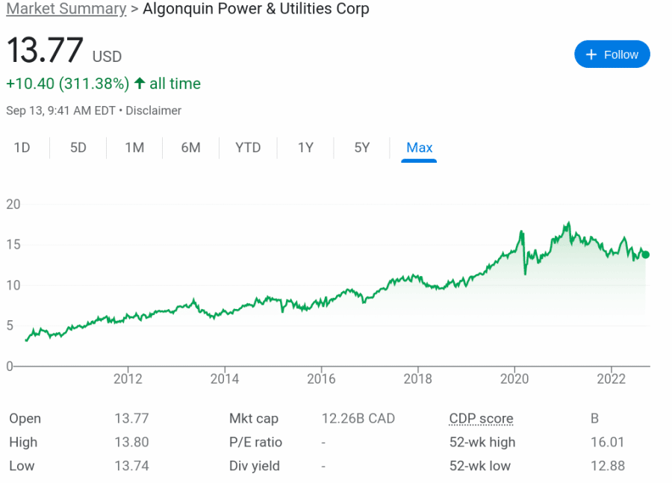
Task: Open the 5Y chart view
Action: (362, 148)
